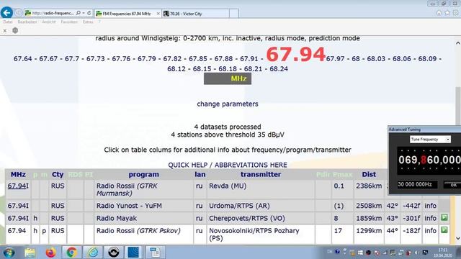The height and width of the screenshot is (259, 461).
Task: Click Novosokolniki/RTPS Pozhary transmitter cell
Action: pyautogui.click(x=261, y=235)
